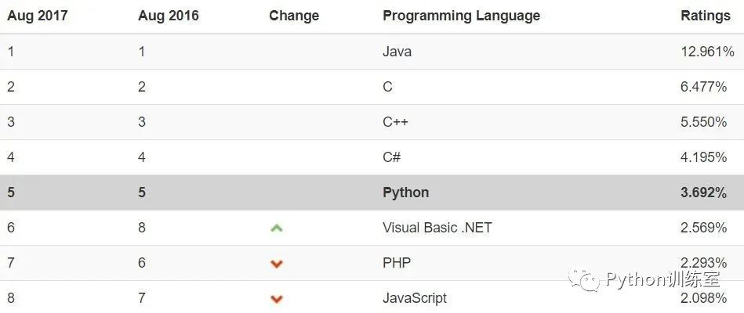Select the C++ language name
Screen dimensions: 744x313
[395, 122]
